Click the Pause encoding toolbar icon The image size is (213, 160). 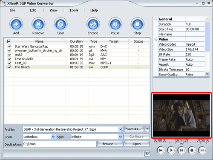pyautogui.click(x=115, y=24)
